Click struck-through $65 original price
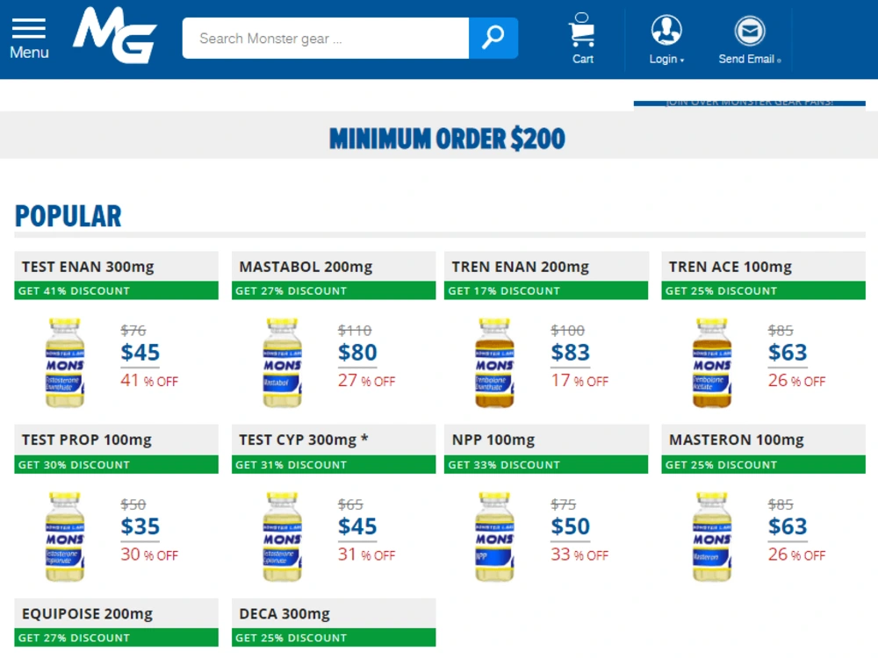Screen dimensions: 878x658 pos(350,504)
